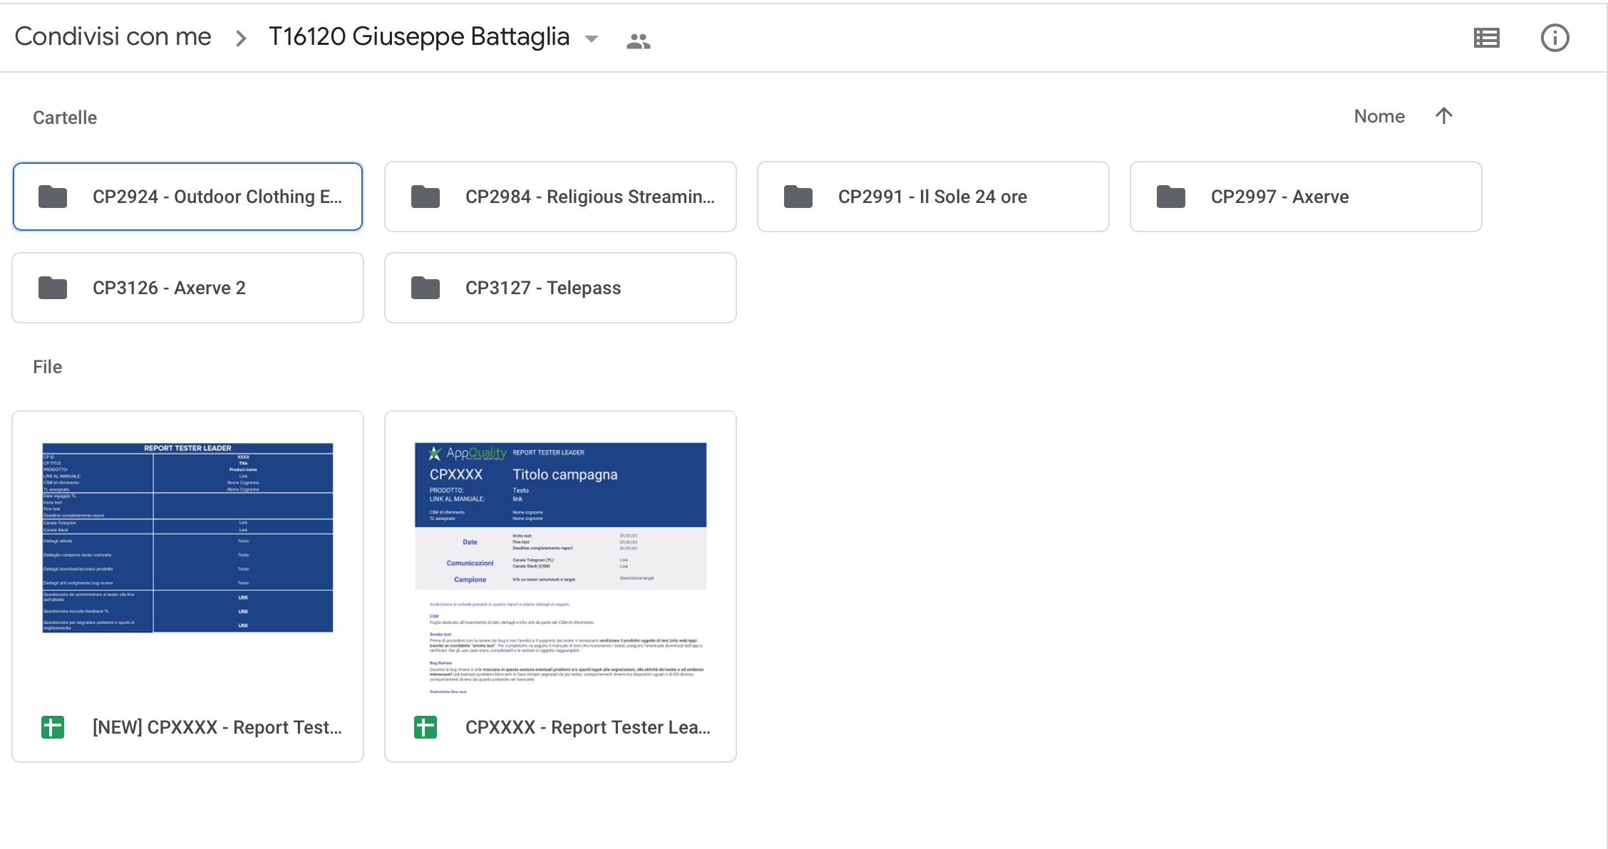The width and height of the screenshot is (1608, 849).
Task: Reverse sort direction arrow
Action: tap(1443, 116)
